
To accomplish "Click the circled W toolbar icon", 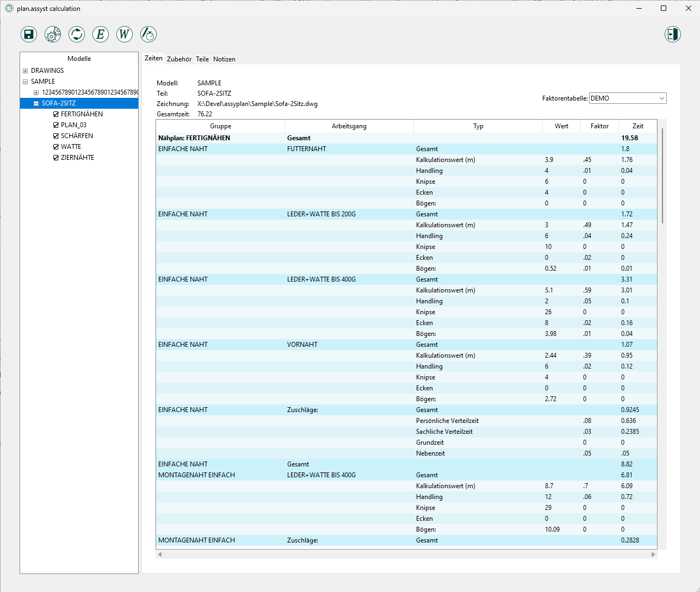I will pyautogui.click(x=125, y=34).
